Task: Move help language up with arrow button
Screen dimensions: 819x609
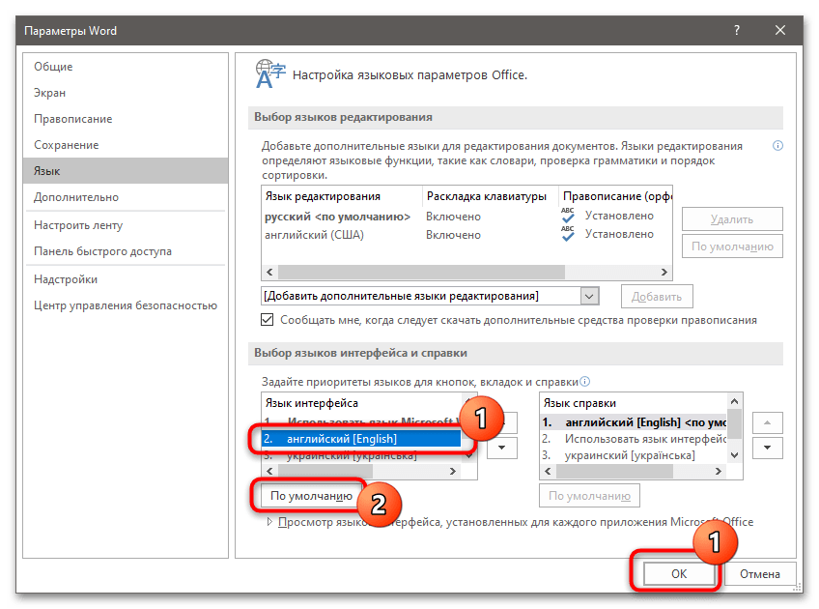Action: pyautogui.click(x=767, y=422)
